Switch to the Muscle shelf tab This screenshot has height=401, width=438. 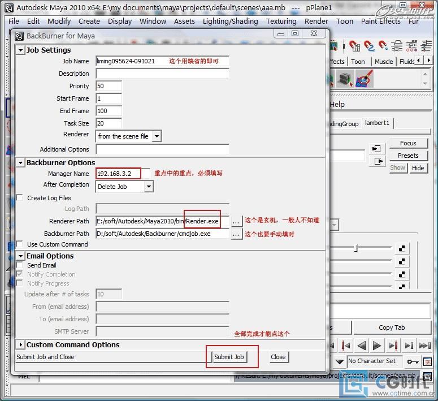(x=384, y=62)
